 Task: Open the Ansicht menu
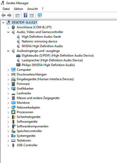point(32,9)
